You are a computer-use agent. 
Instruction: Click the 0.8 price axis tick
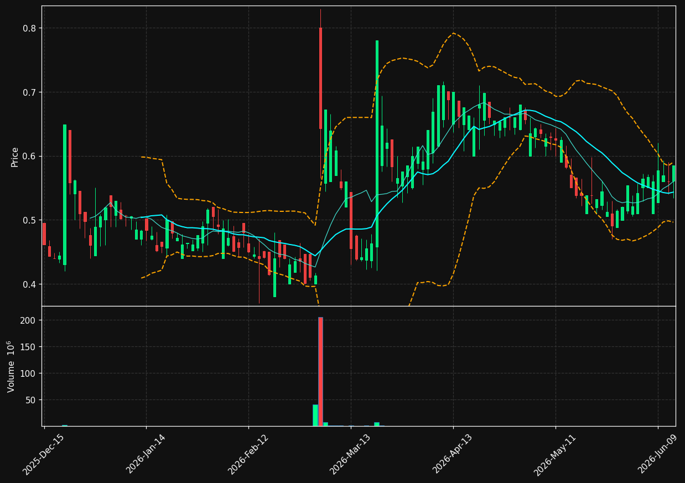[x=30, y=28]
